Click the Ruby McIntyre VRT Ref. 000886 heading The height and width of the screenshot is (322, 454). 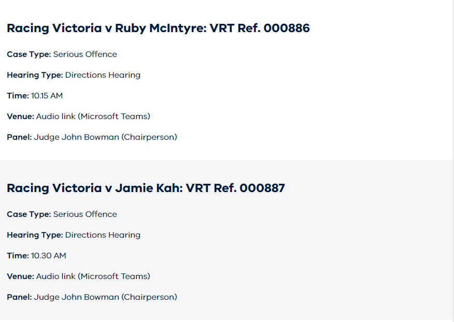(x=158, y=28)
